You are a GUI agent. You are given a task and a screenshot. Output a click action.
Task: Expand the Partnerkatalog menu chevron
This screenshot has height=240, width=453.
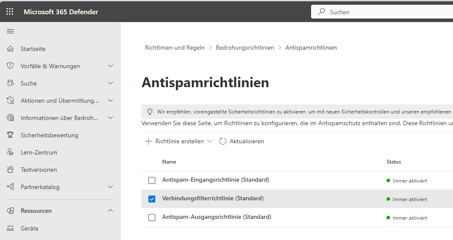coord(110,187)
